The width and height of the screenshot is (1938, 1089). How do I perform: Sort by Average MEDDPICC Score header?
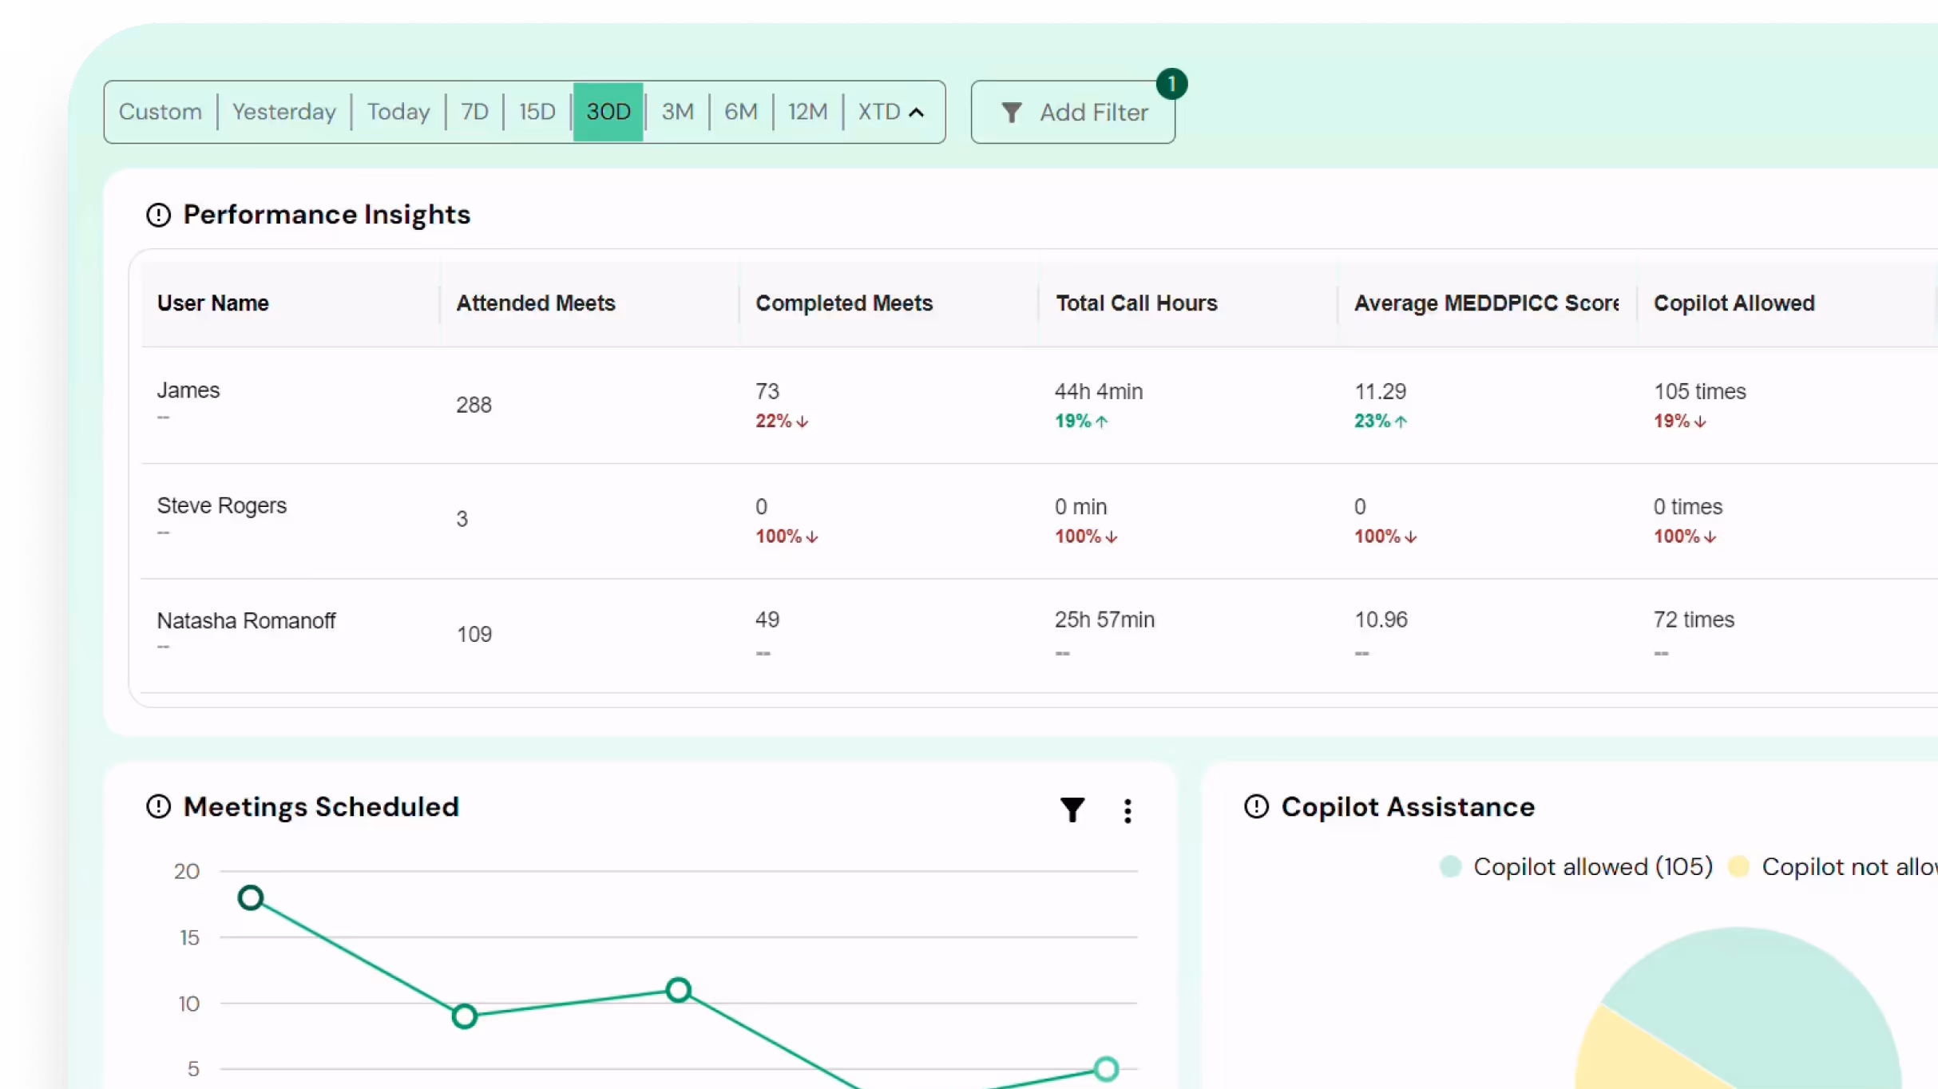click(1487, 303)
